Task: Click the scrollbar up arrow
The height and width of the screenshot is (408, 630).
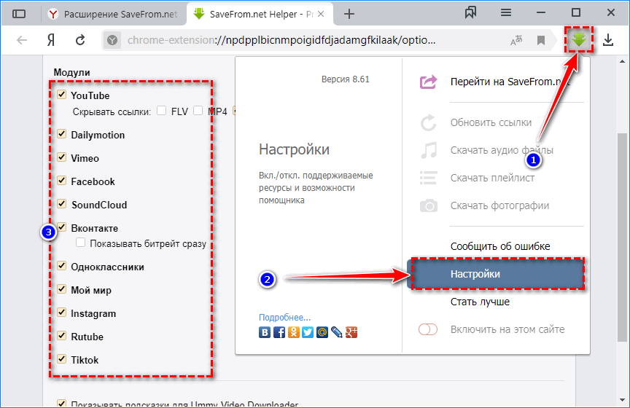Action: coord(623,61)
